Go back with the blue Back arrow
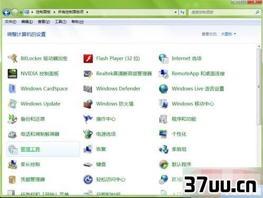263x198 pixels. [6, 13]
